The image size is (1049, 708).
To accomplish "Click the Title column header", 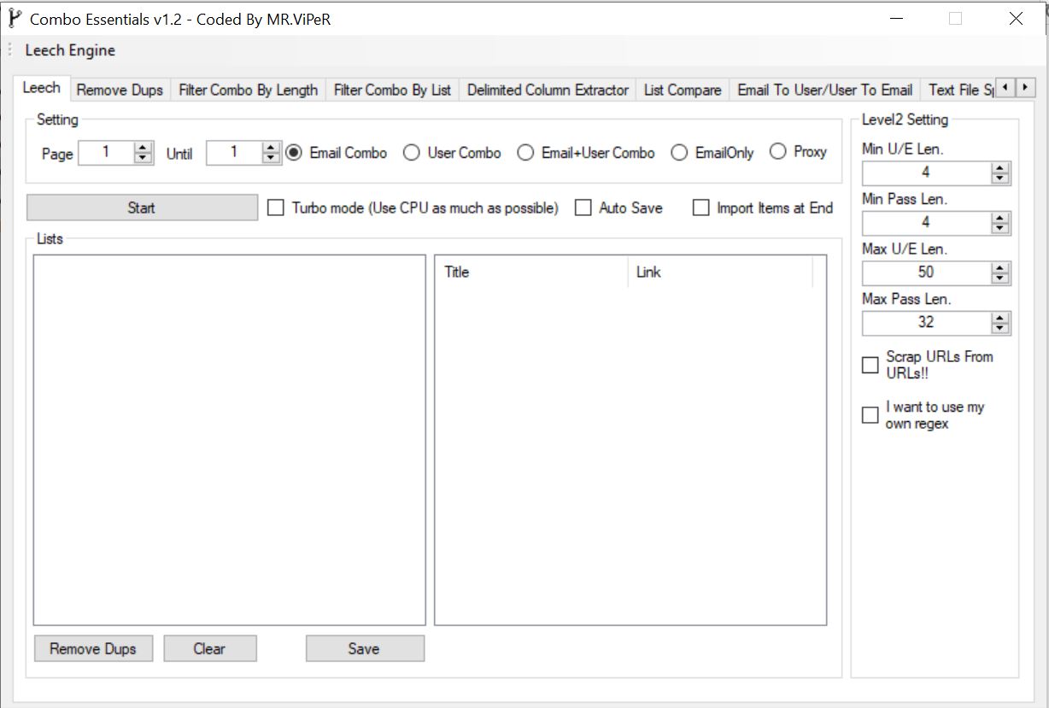I will (x=531, y=272).
